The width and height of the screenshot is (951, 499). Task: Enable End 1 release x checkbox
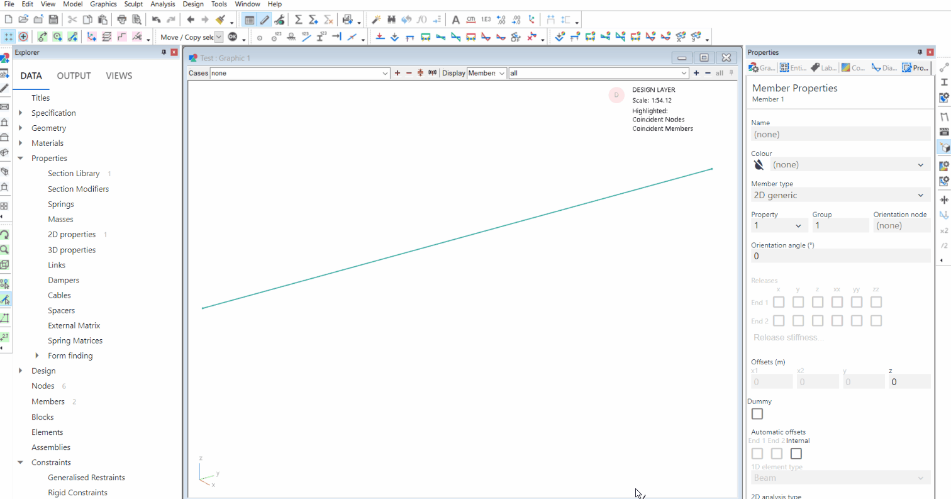(778, 302)
